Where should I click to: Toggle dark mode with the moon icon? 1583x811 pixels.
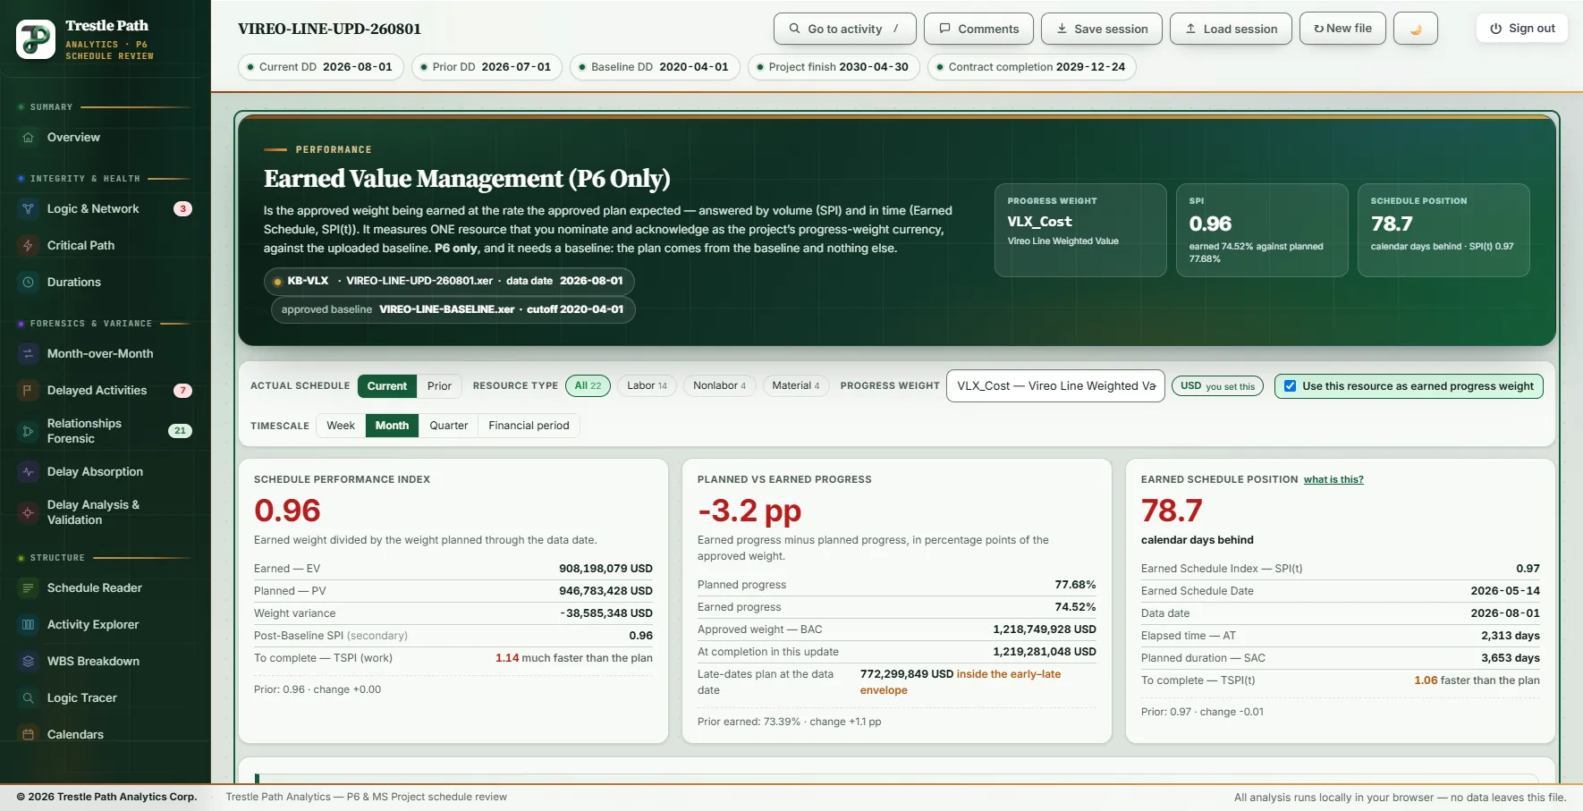pos(1416,29)
